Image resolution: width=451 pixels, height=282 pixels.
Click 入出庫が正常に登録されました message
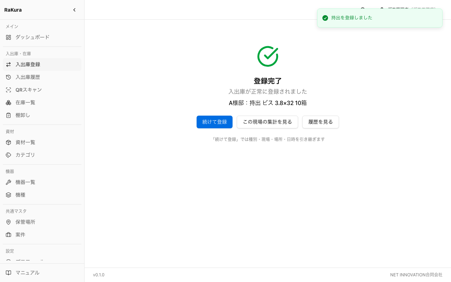coord(268,92)
